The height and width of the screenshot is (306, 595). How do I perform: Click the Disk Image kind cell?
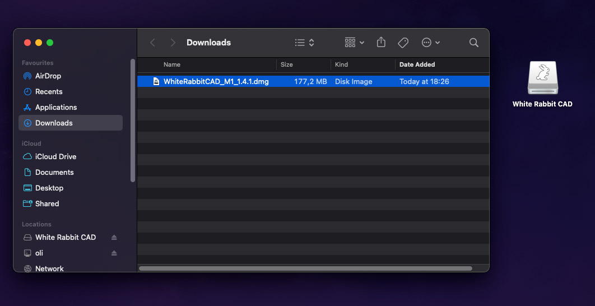click(354, 81)
